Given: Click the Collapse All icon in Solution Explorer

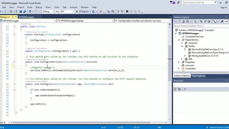Looking at the screenshot, I should 205,21.
